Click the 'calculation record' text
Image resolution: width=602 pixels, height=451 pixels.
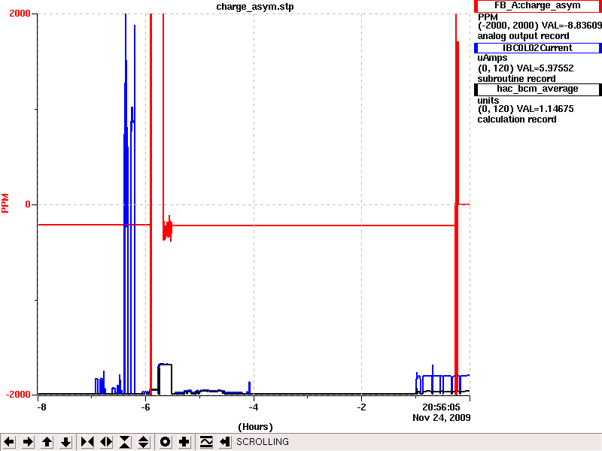click(x=517, y=120)
